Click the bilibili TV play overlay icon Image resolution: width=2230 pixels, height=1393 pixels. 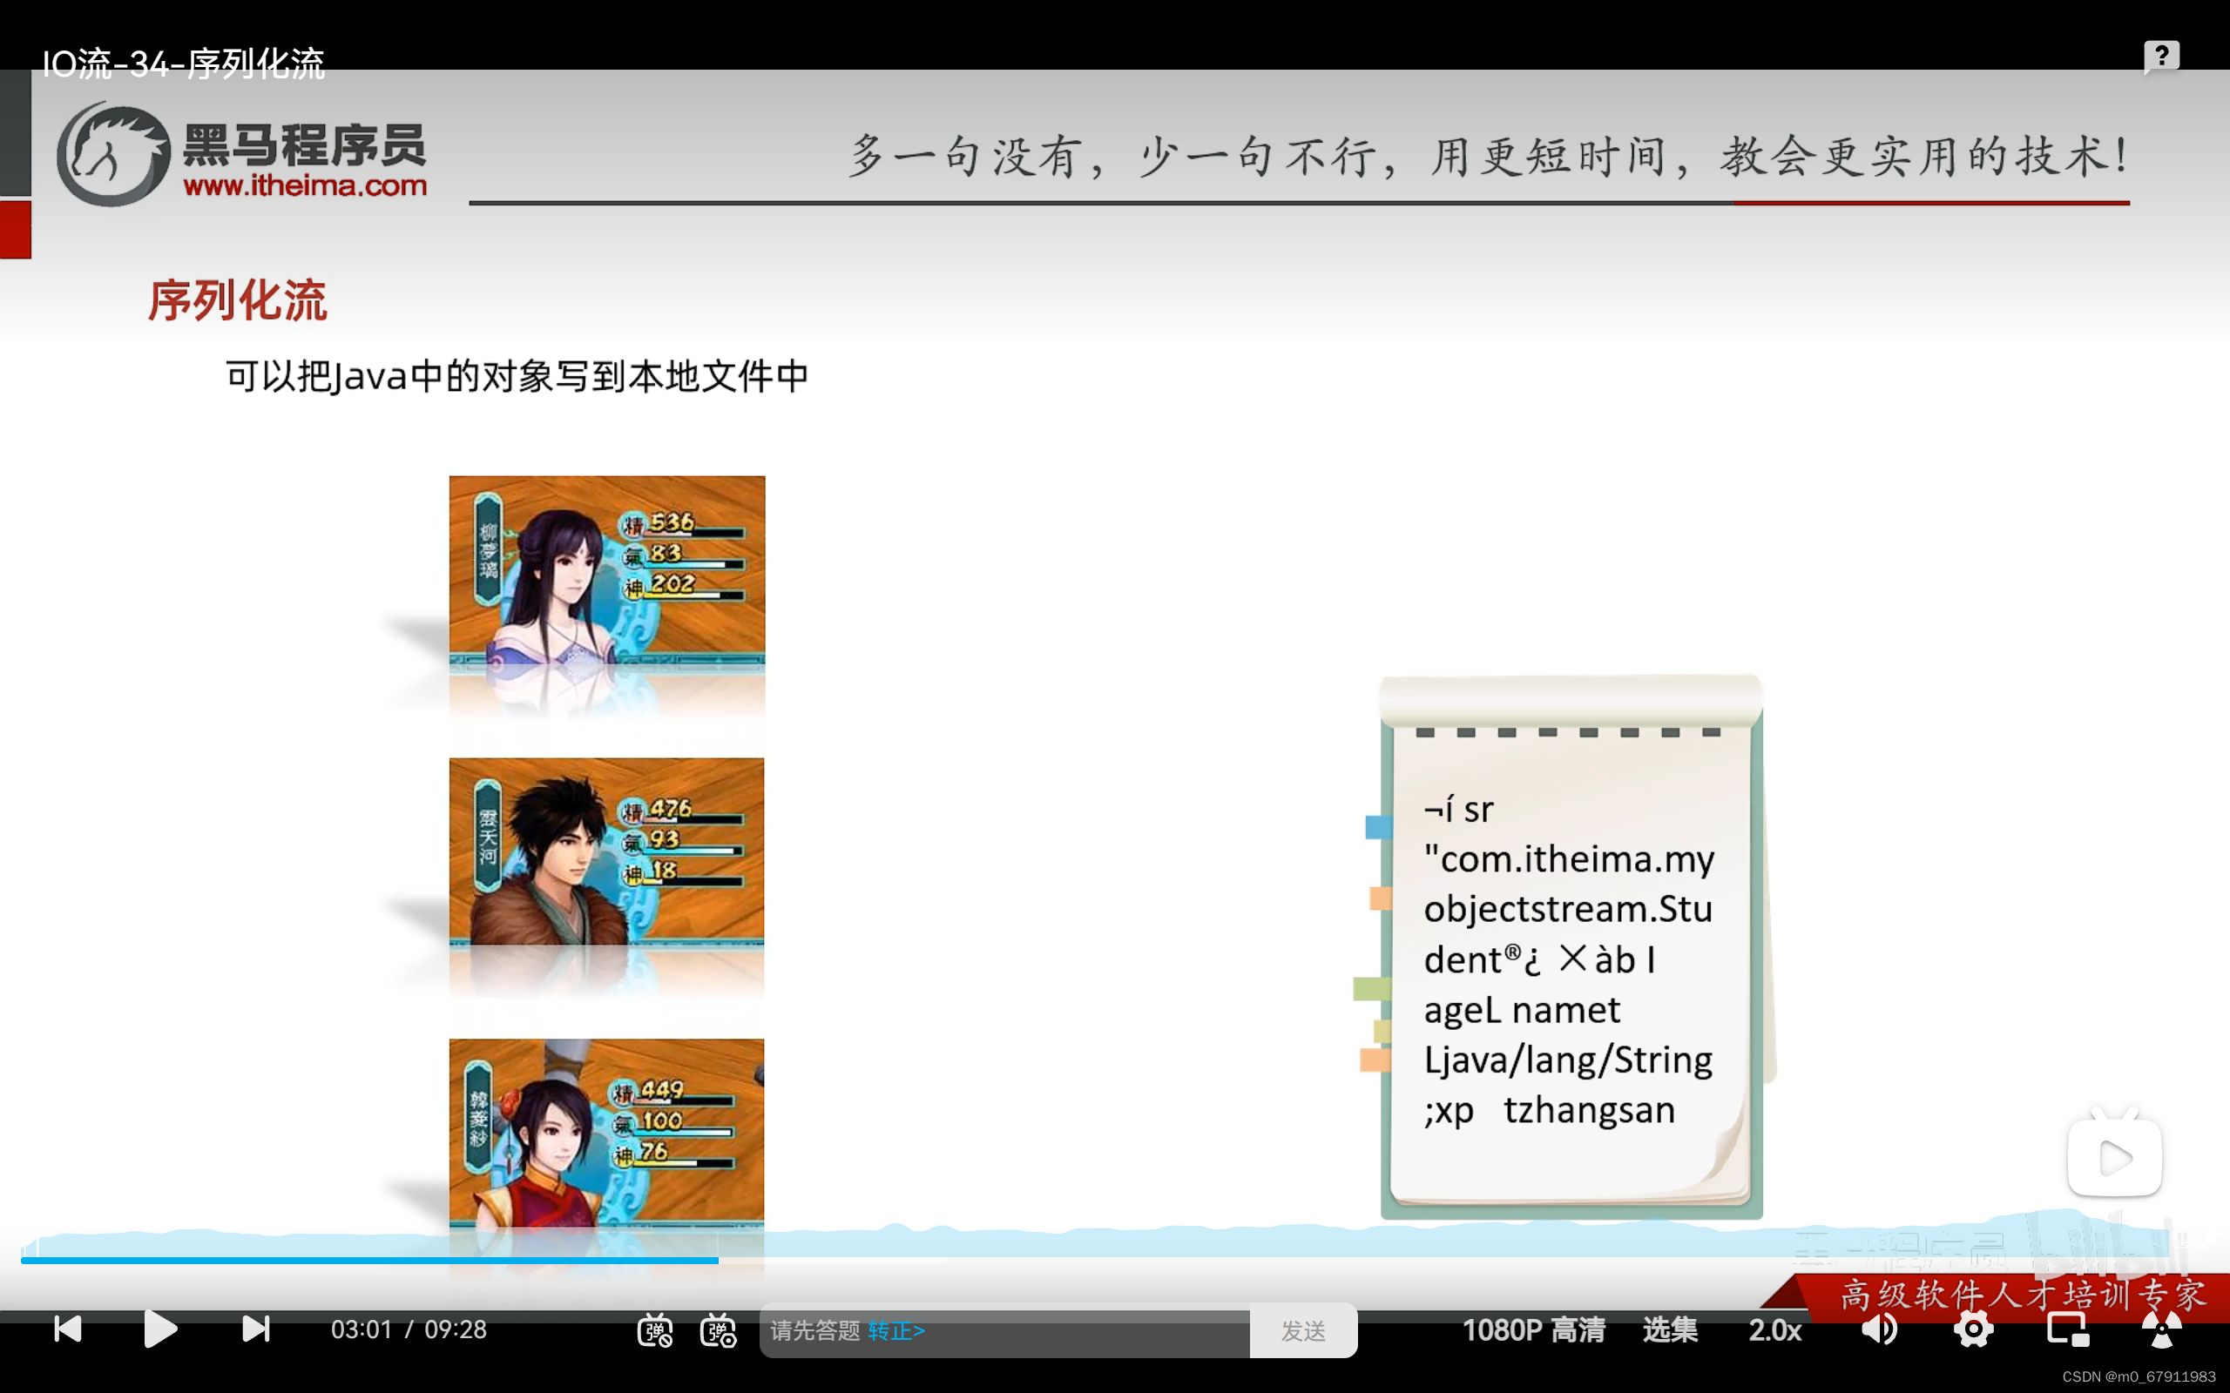(x=2114, y=1157)
